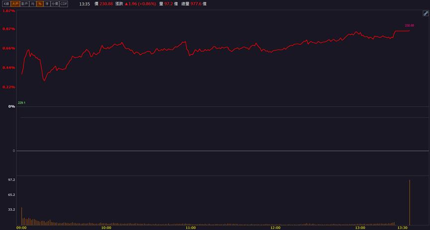Toggle the 淨 button
The image size is (430, 230).
[x=47, y=4]
